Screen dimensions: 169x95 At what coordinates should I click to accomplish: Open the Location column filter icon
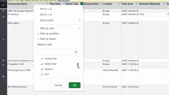click(x=119, y=4)
